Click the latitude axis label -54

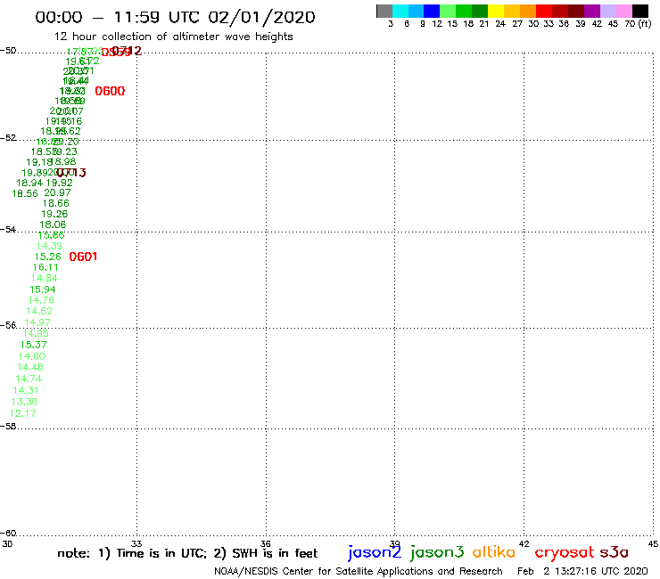point(8,230)
